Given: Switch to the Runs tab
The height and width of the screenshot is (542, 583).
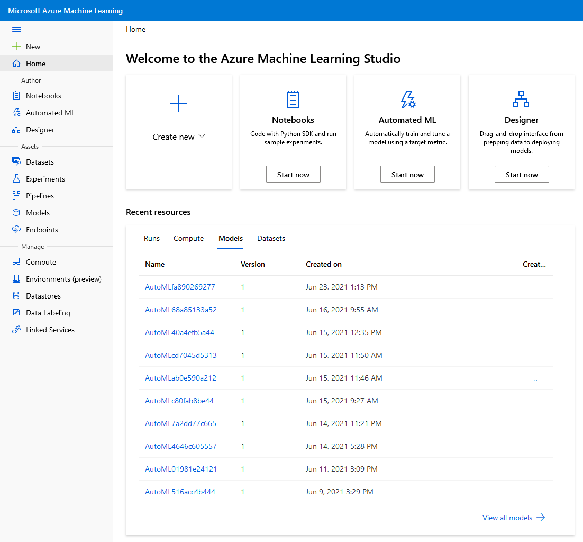Looking at the screenshot, I should click(x=152, y=239).
